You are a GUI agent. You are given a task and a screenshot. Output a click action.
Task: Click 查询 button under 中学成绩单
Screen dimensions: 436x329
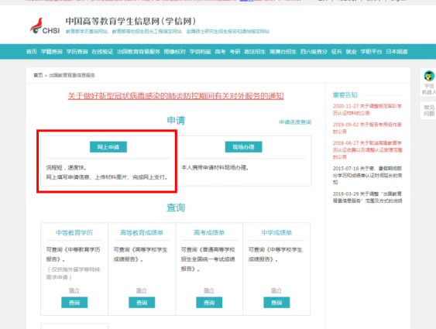[276, 303]
